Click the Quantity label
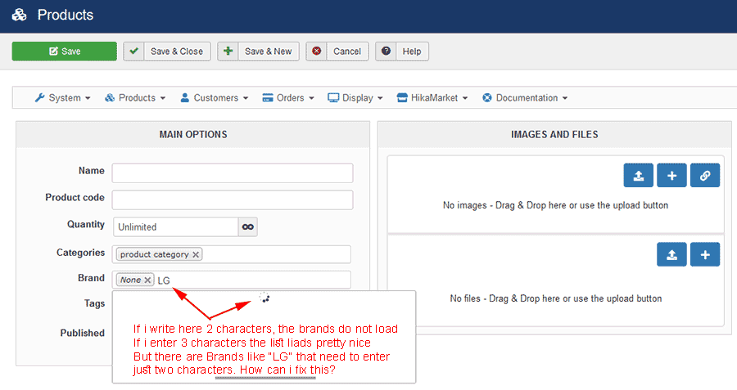This screenshot has width=737, height=390. pos(85,224)
